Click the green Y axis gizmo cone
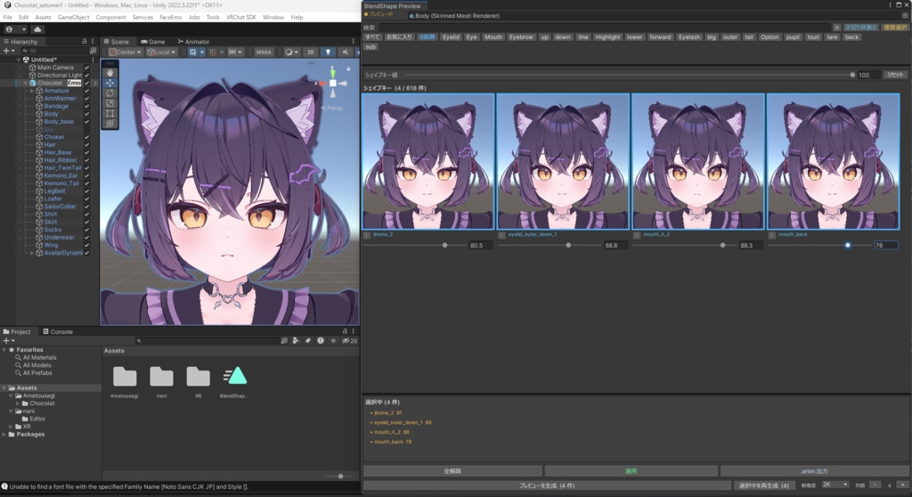This screenshot has width=912, height=497. pyautogui.click(x=333, y=72)
